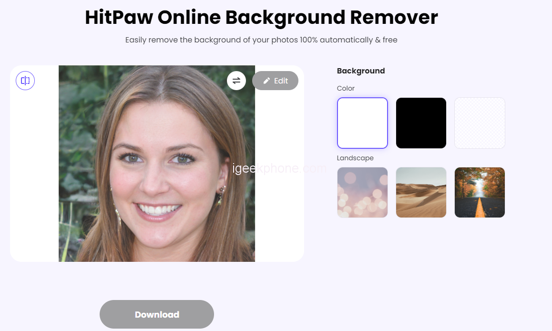Download the processed image
This screenshot has height=331, width=552.
[x=156, y=314]
